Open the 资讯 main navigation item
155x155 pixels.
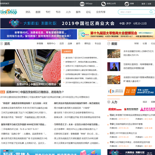pos(28,12)
